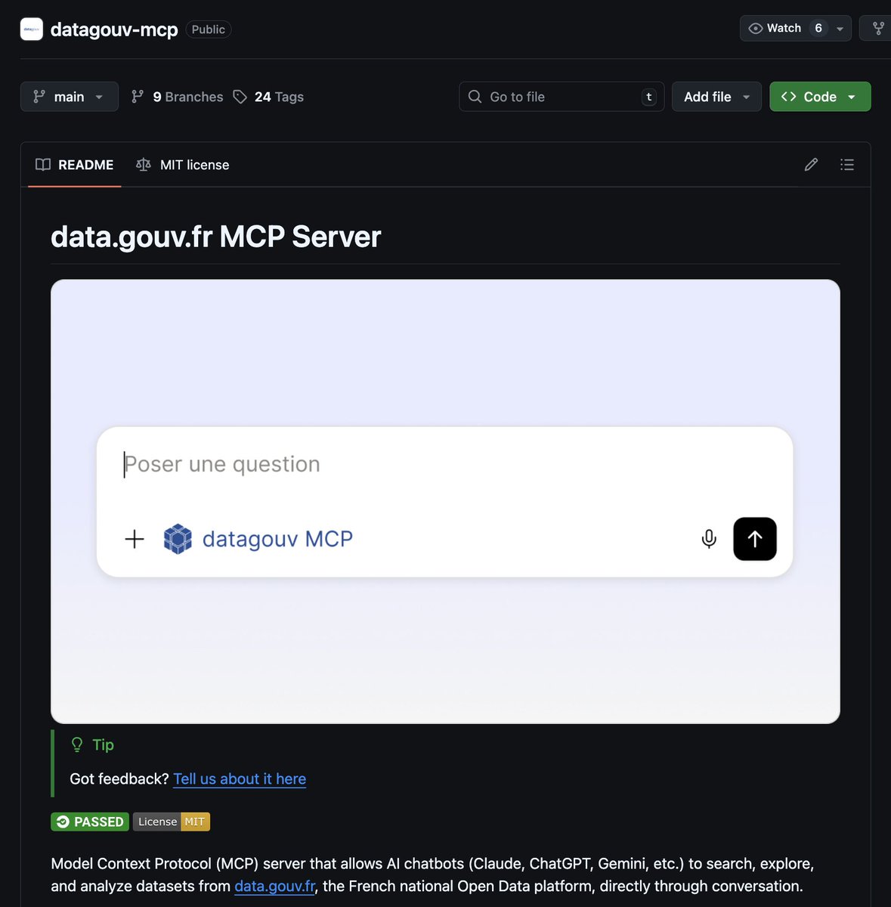Screen dimensions: 891x907
Task: View the 9 Branches link
Action: tap(177, 97)
